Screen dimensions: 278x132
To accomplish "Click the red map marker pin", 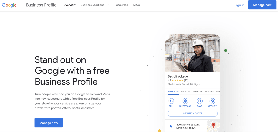I will (x=214, y=125).
